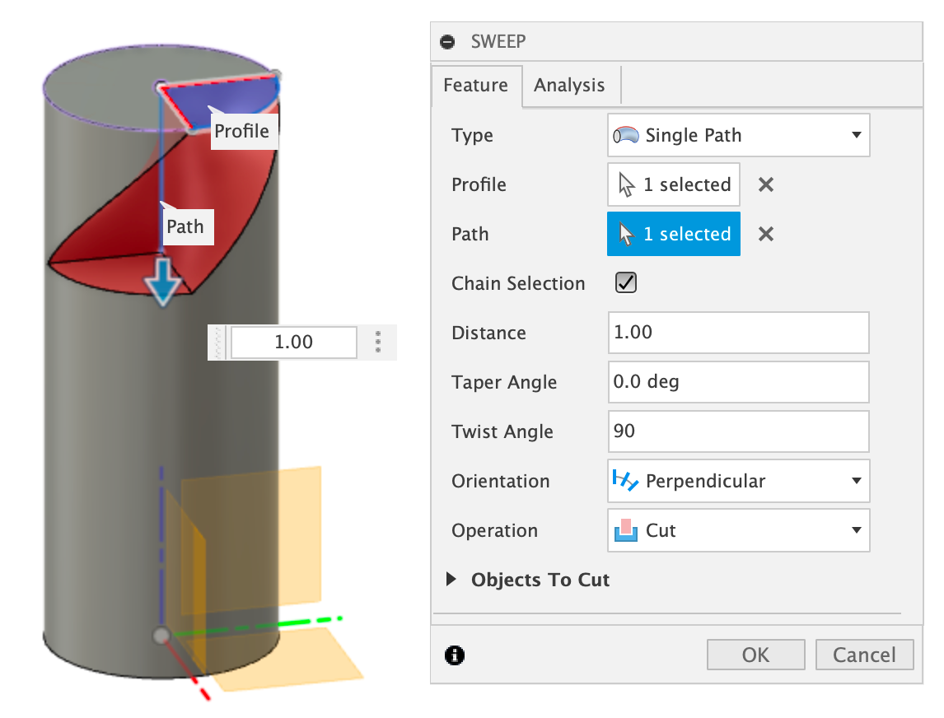
Task: Click the Distance input field
Action: tap(738, 332)
